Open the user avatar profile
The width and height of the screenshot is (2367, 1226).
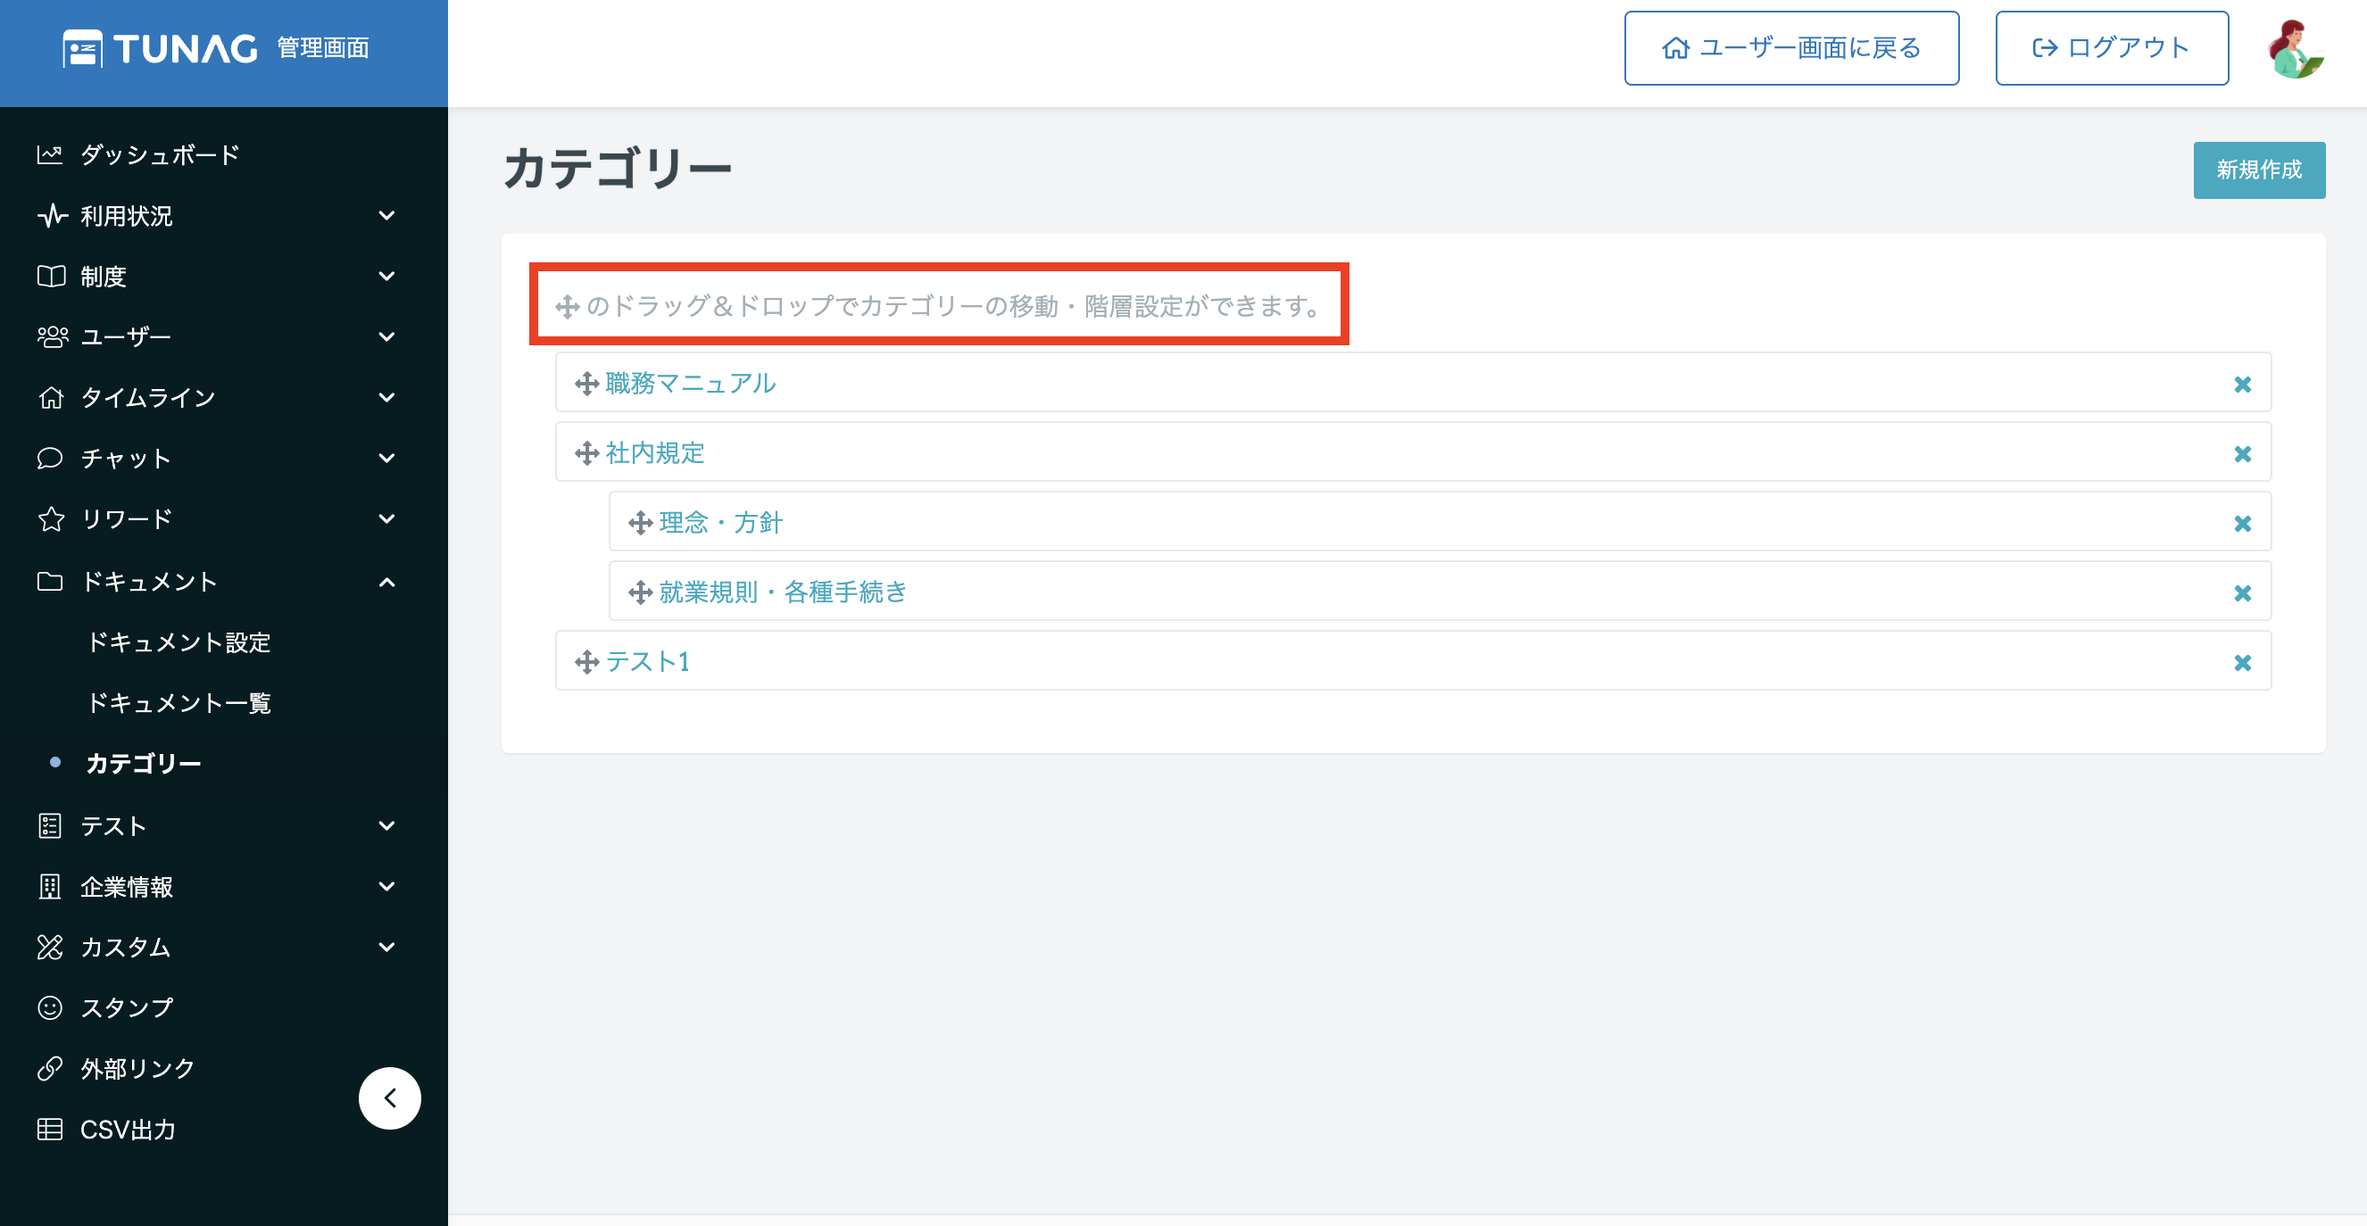pos(2296,49)
